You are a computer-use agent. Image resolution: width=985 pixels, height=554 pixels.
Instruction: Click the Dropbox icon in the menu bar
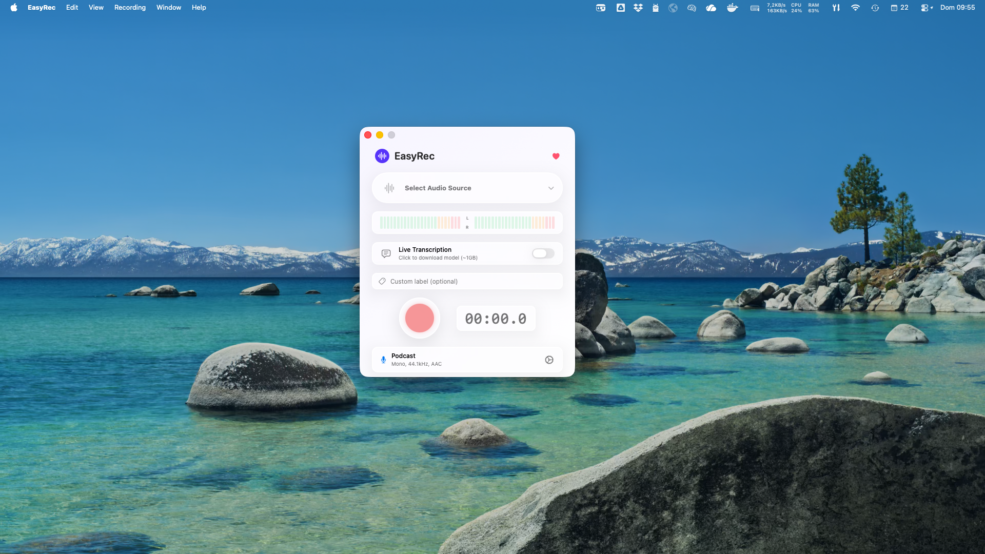coord(638,8)
